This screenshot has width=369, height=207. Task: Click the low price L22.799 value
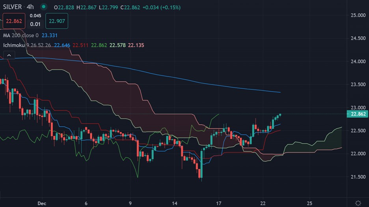pyautogui.click(x=108, y=7)
